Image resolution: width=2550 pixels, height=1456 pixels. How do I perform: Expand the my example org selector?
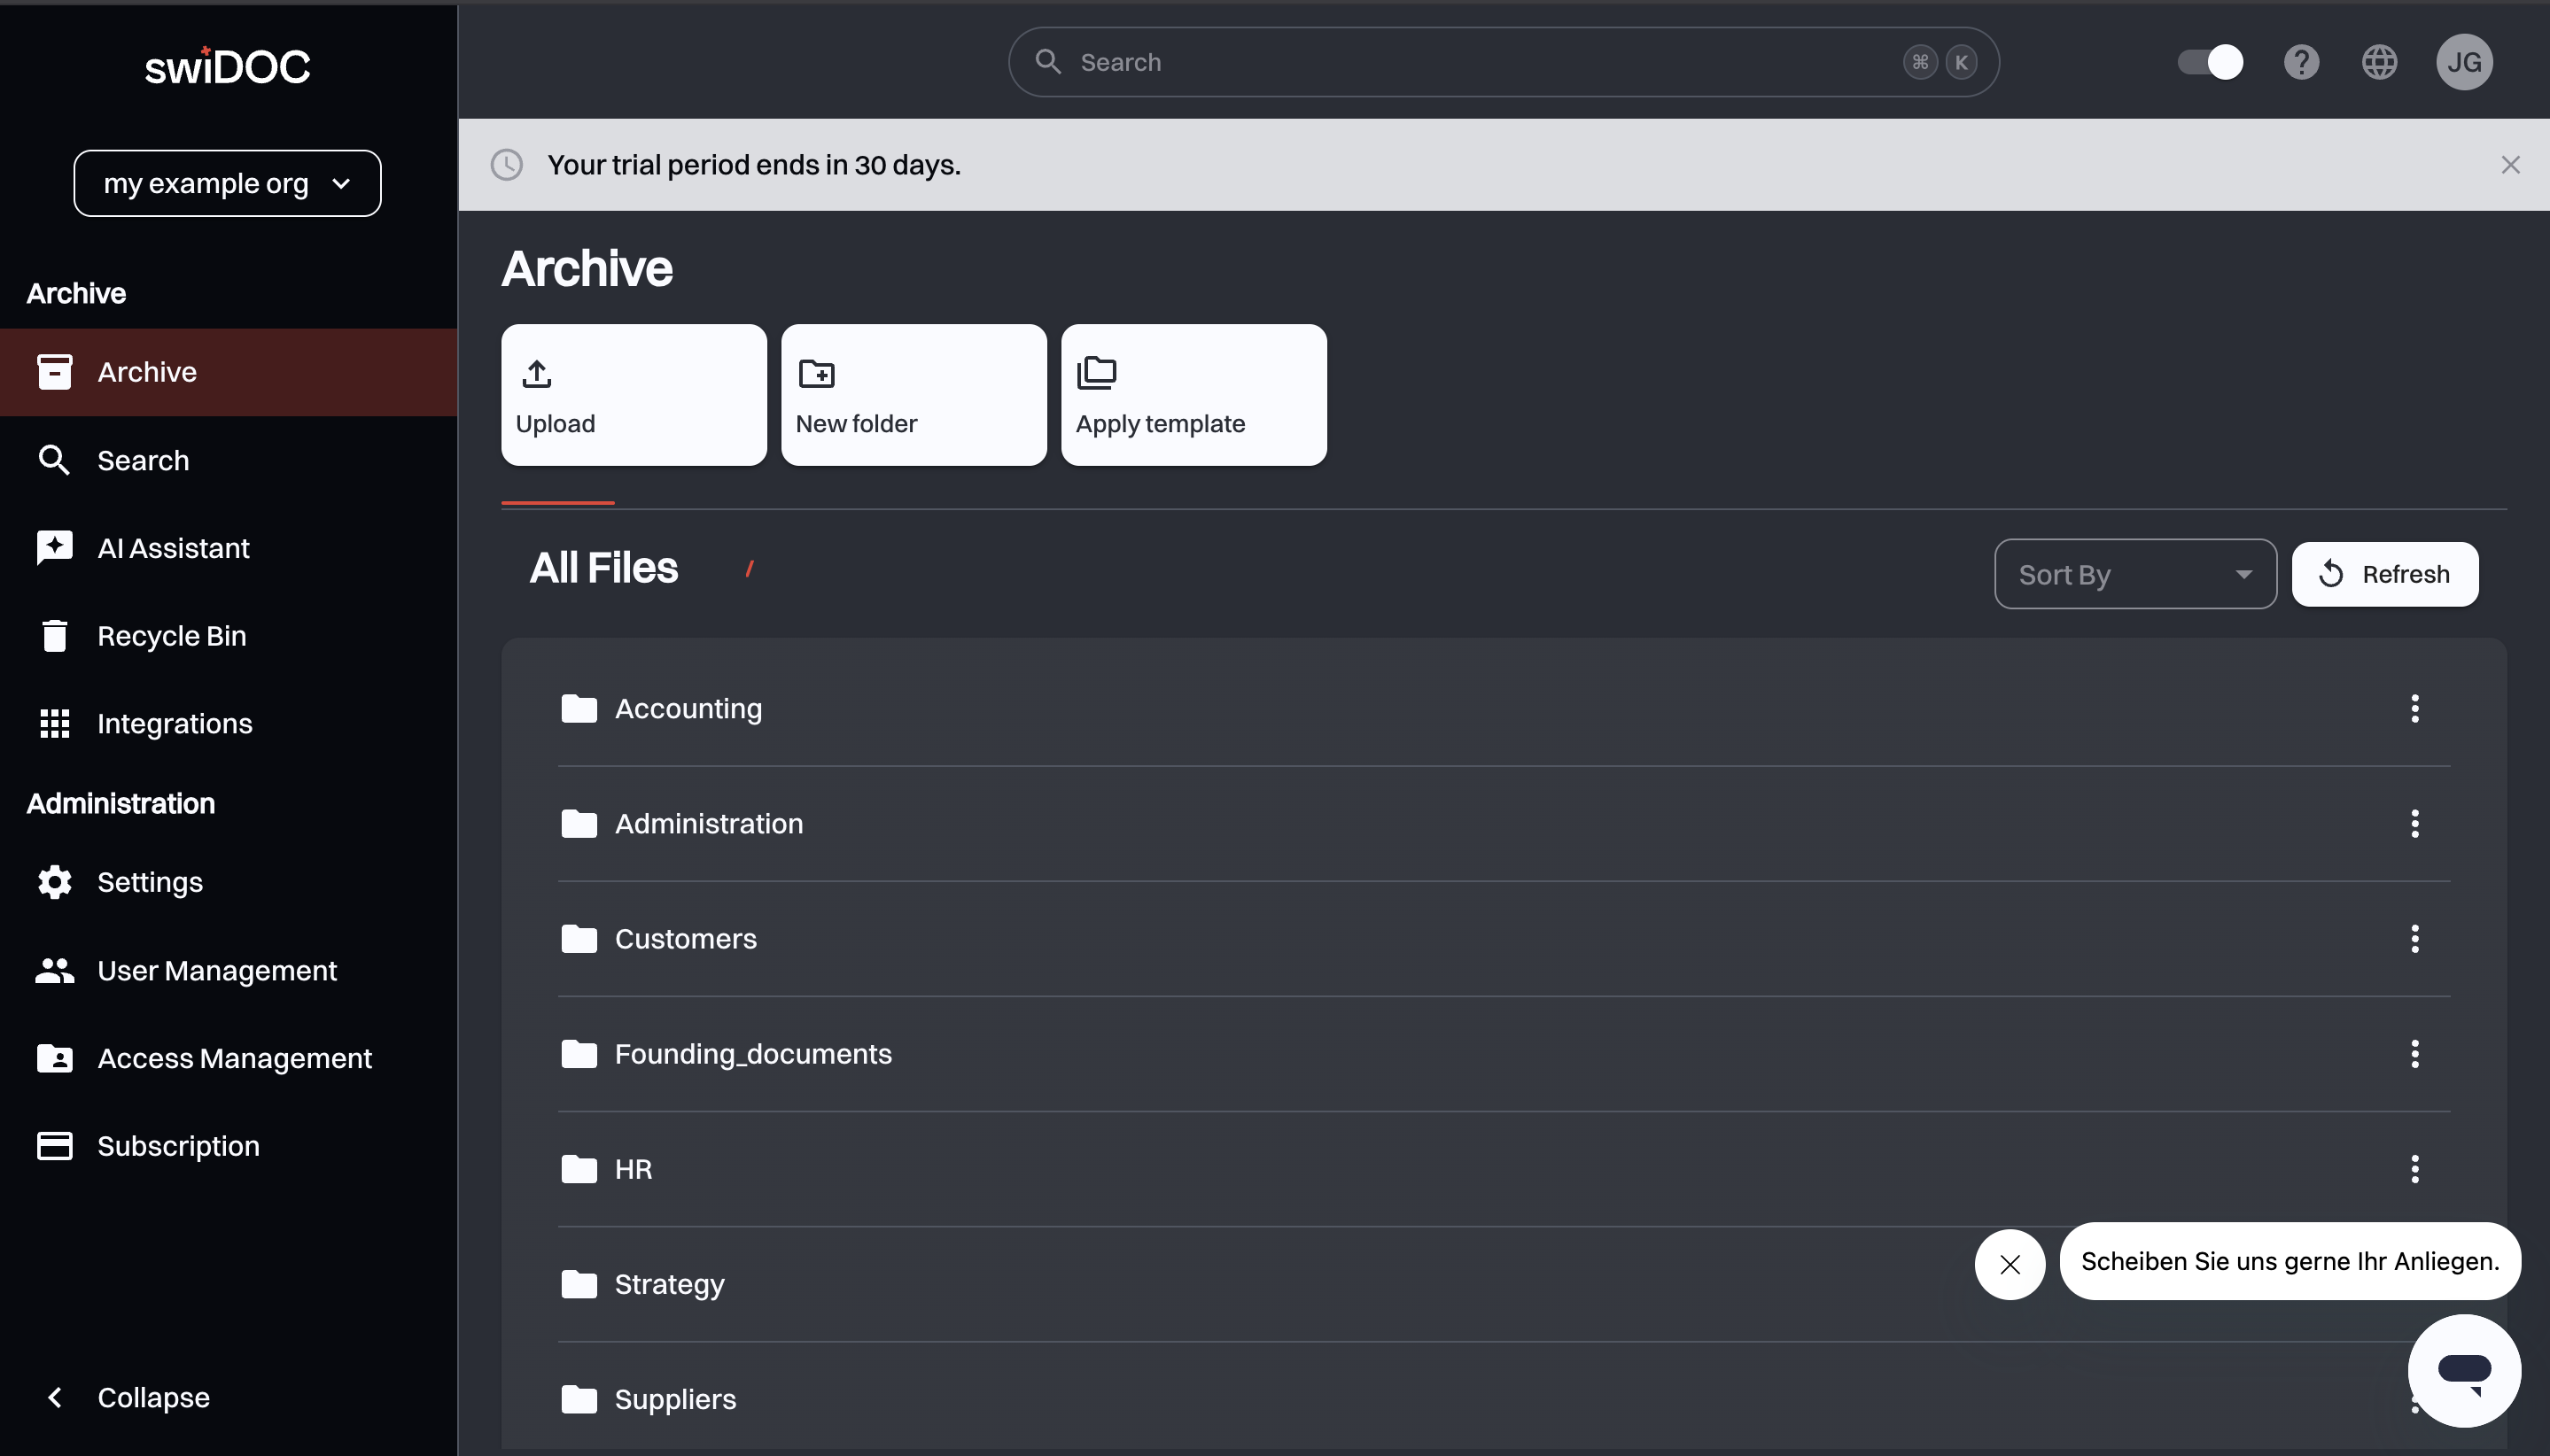[227, 183]
